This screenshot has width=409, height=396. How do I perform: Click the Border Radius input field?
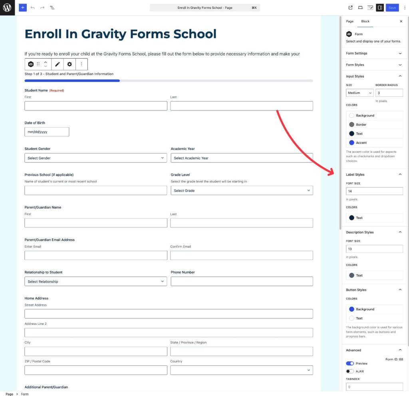[x=389, y=93]
